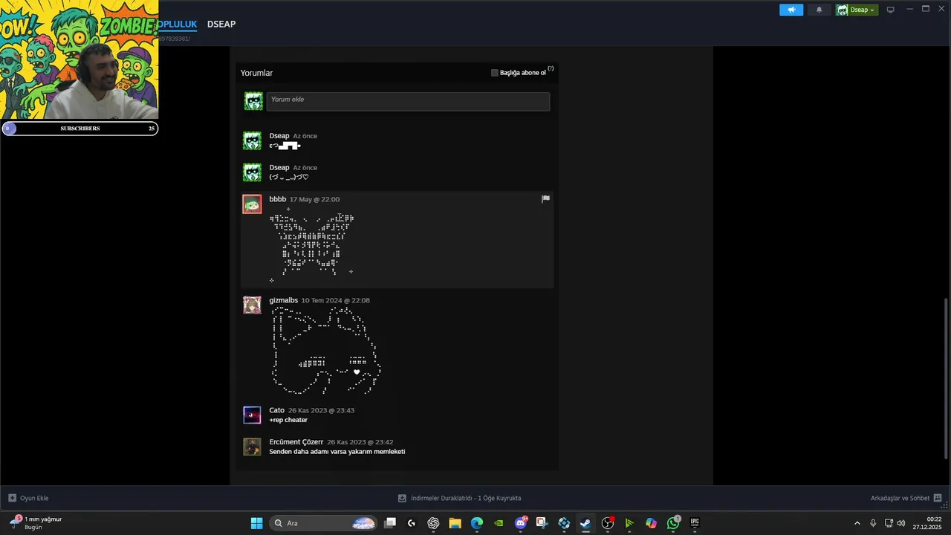Click the Steam page vertical scrollbar
951x535 pixels.
[x=946, y=377]
